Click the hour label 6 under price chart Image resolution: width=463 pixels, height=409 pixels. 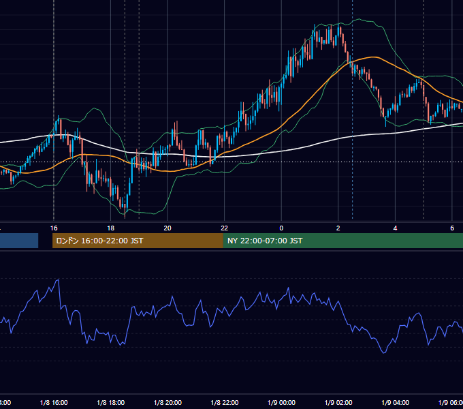pos(452,228)
